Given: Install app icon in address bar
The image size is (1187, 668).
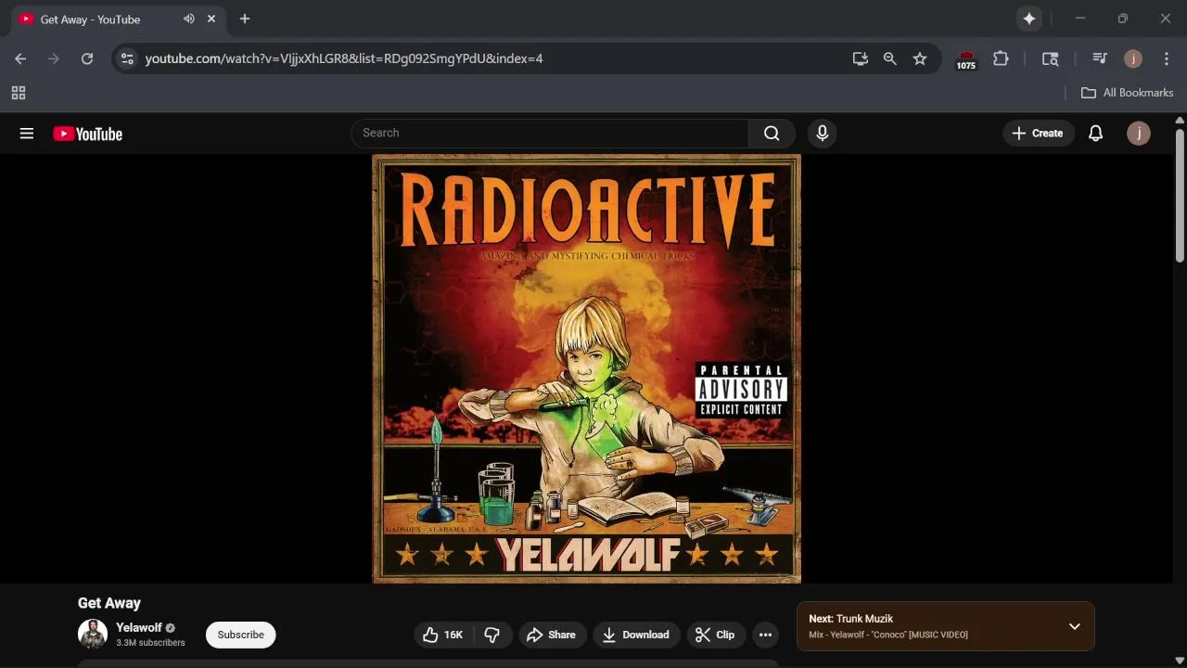Looking at the screenshot, I should click(861, 58).
